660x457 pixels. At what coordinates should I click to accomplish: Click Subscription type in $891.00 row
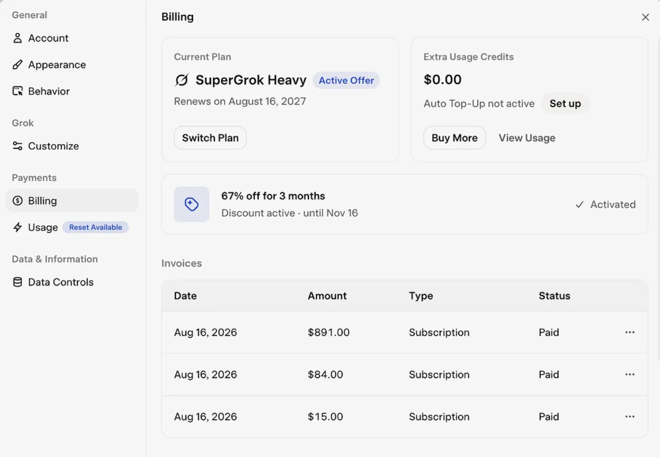tap(439, 332)
